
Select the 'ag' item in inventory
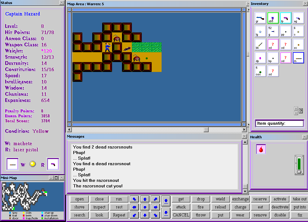[x=298, y=18]
